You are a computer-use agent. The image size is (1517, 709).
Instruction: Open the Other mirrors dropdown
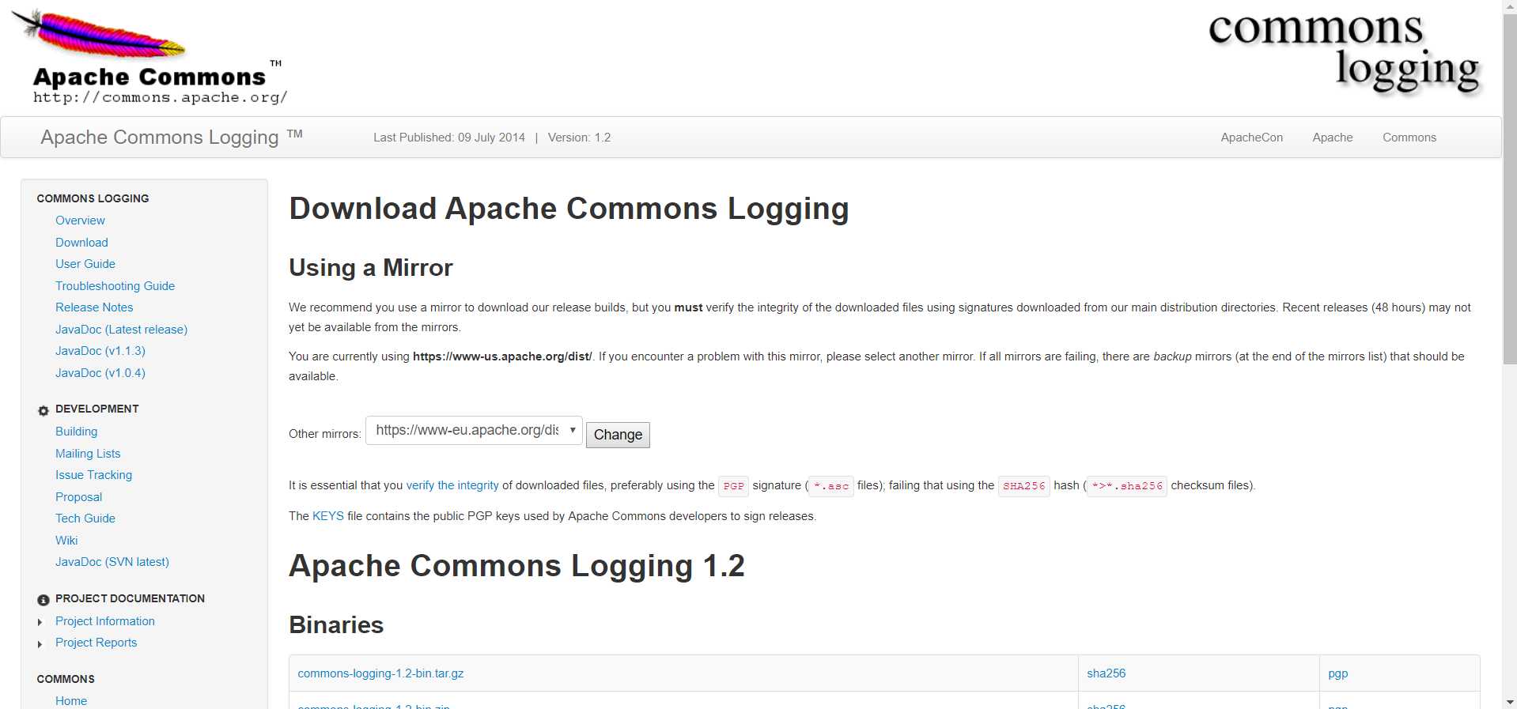pyautogui.click(x=474, y=431)
